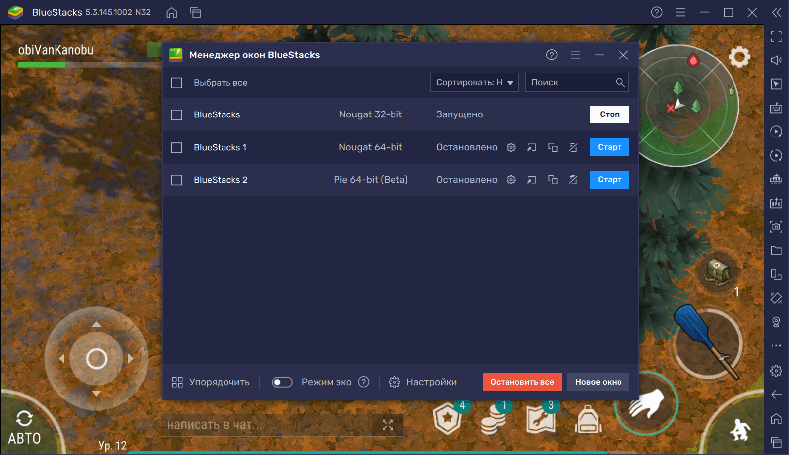Open multi-instance manager icon in title bar
789x455 pixels.
tap(195, 12)
